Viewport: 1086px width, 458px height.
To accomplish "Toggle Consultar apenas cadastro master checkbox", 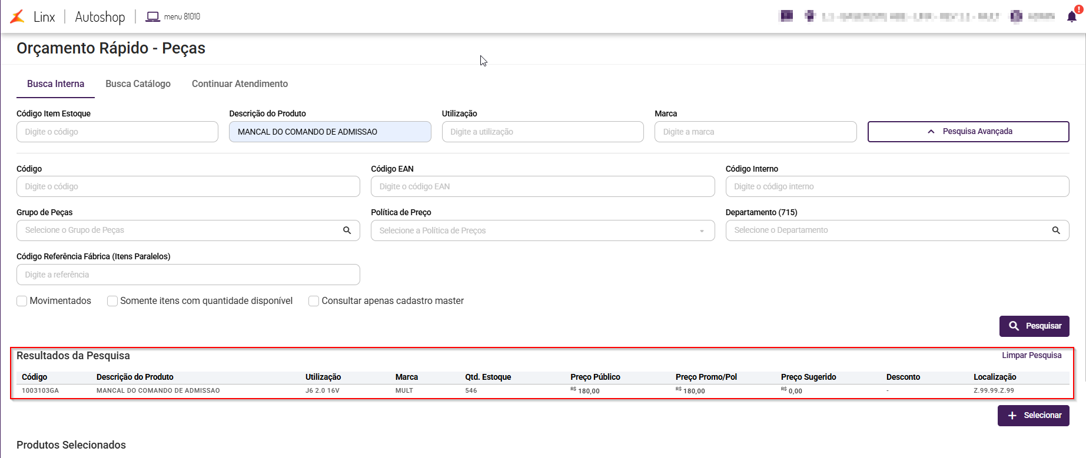I will (314, 301).
